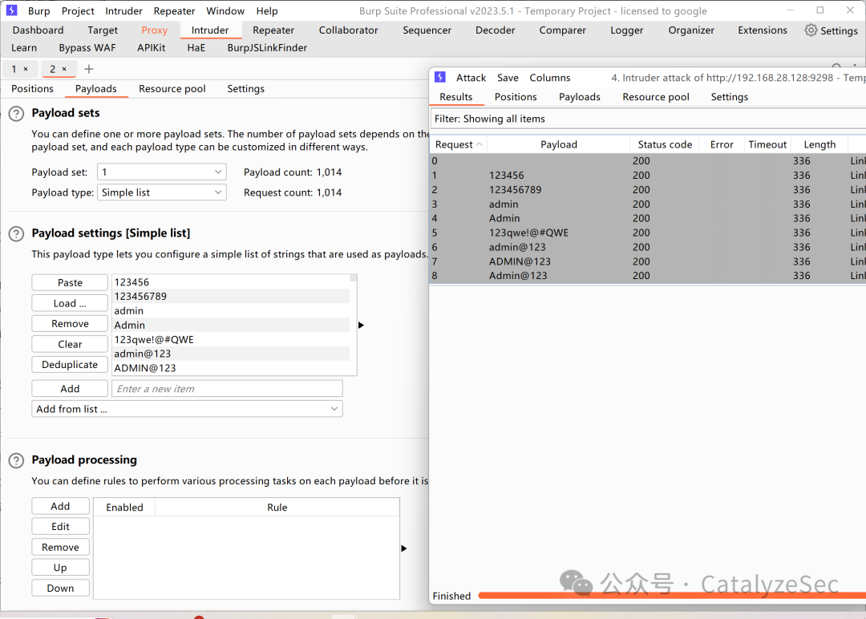Open the Payload set dropdown
The height and width of the screenshot is (619, 866).
click(x=162, y=172)
